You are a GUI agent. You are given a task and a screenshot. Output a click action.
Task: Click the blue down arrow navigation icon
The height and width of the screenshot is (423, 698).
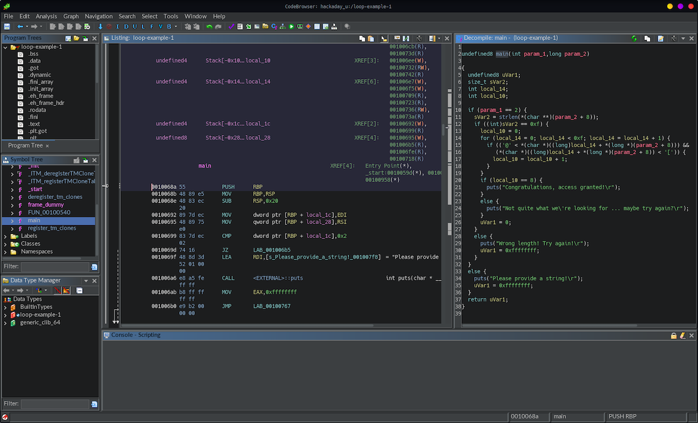(x=100, y=27)
